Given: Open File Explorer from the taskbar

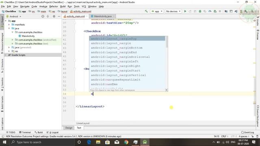Looking at the screenshot, I should tap(98, 142).
